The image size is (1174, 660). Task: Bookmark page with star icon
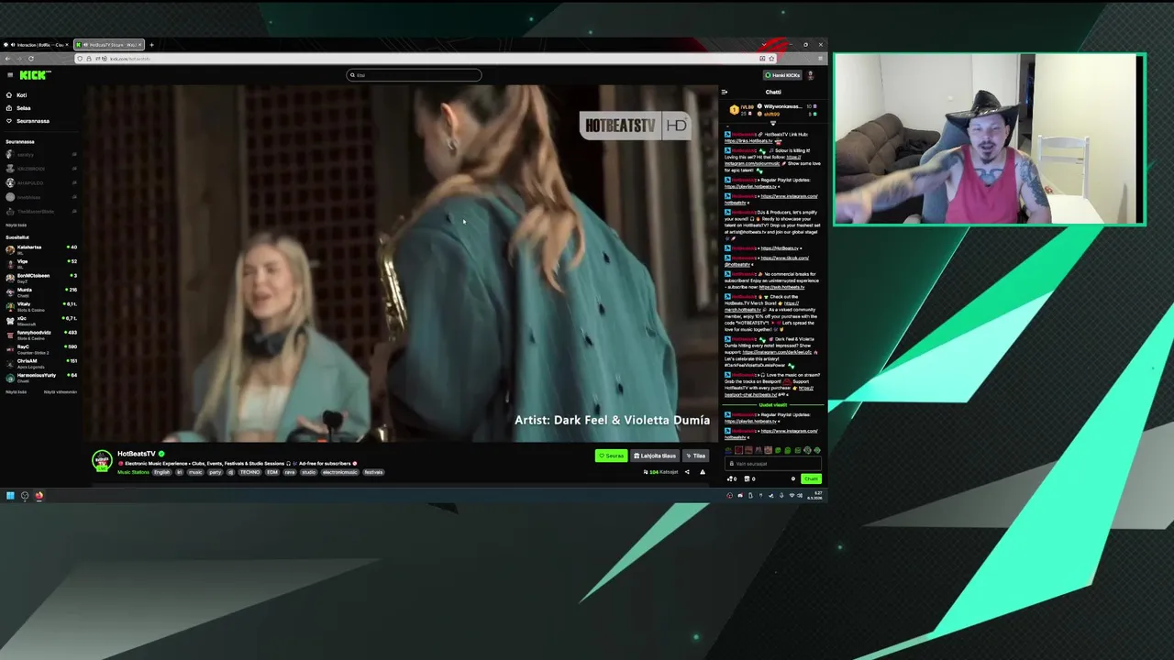(x=773, y=59)
